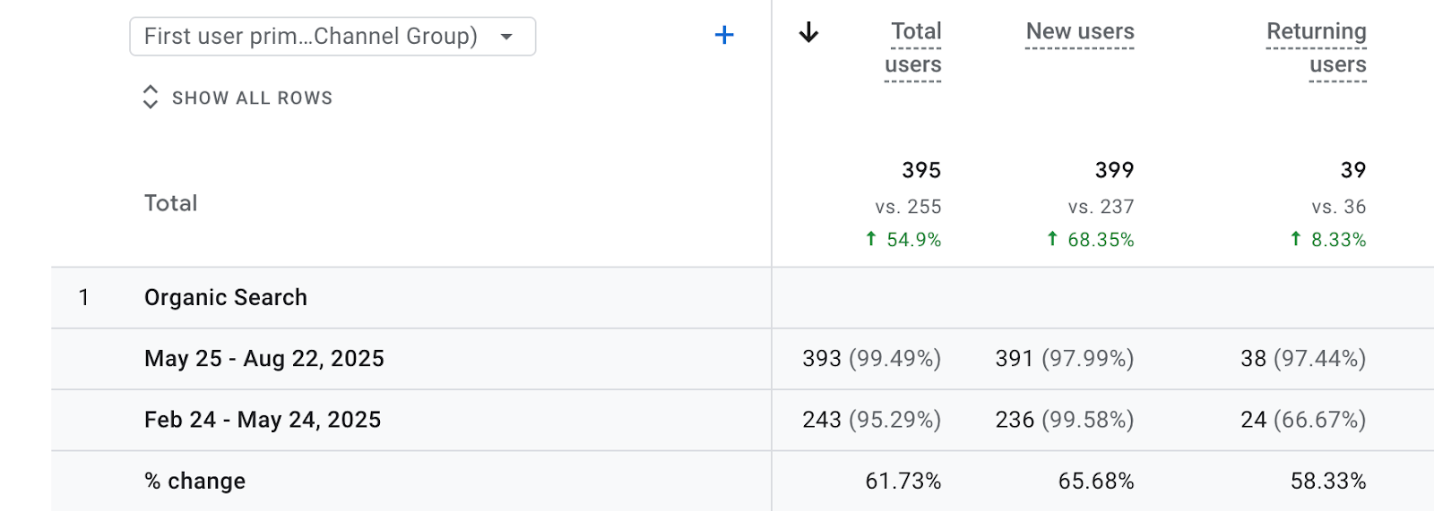Click the Show All Rows expand icon
Screen dimensions: 1434x511
151,98
